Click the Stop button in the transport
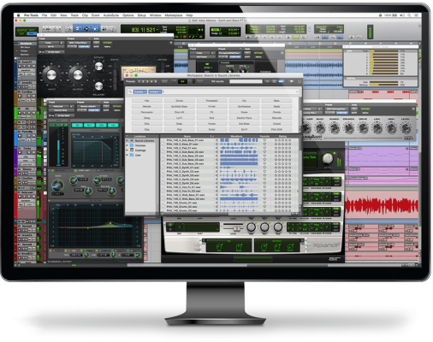 coord(288,38)
